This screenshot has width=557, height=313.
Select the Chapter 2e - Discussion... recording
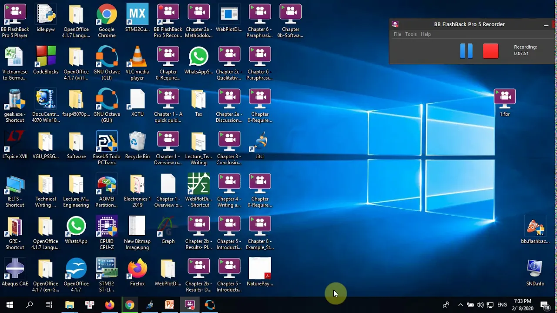229,106
